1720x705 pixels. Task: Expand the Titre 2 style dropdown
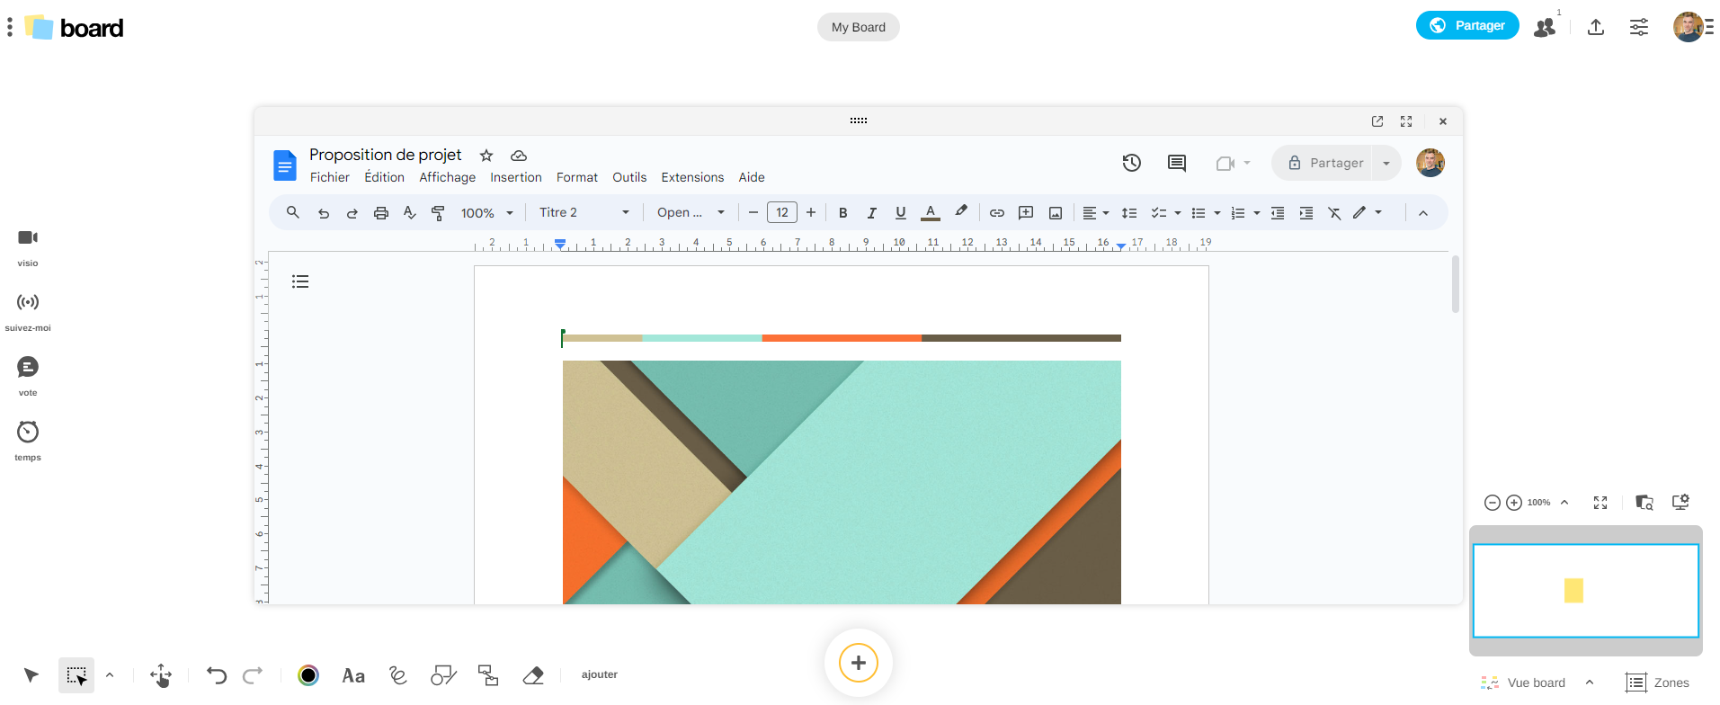point(584,213)
